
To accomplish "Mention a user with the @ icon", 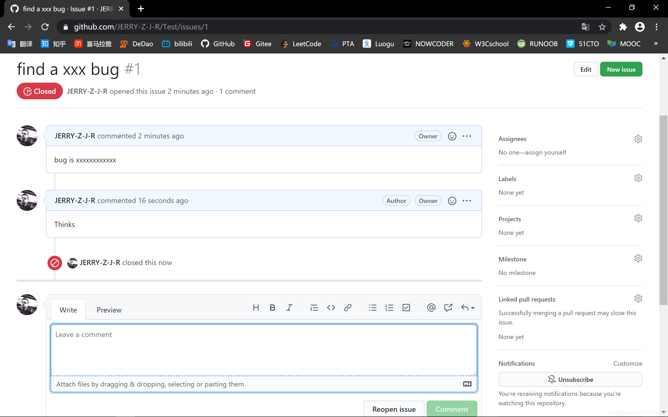I will [431, 308].
